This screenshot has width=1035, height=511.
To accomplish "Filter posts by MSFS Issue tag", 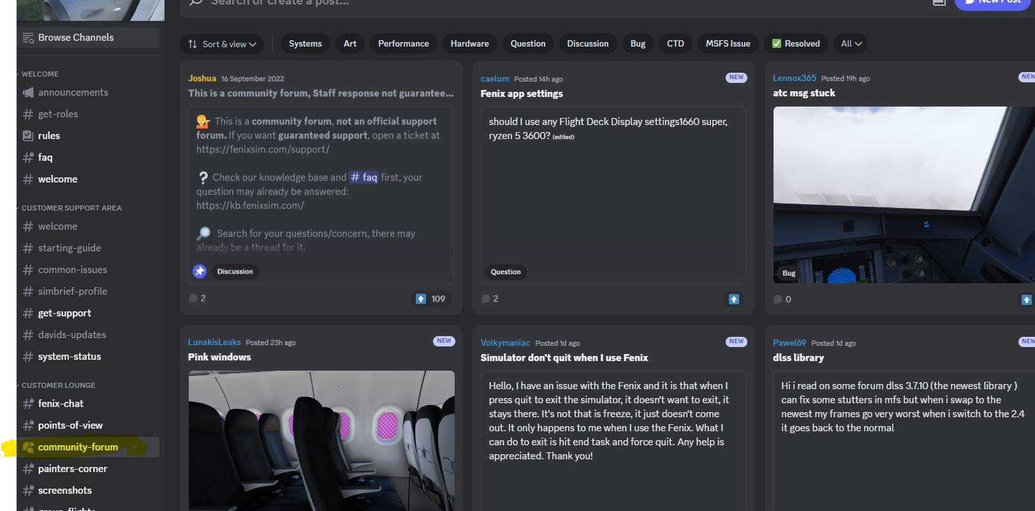I will point(728,43).
